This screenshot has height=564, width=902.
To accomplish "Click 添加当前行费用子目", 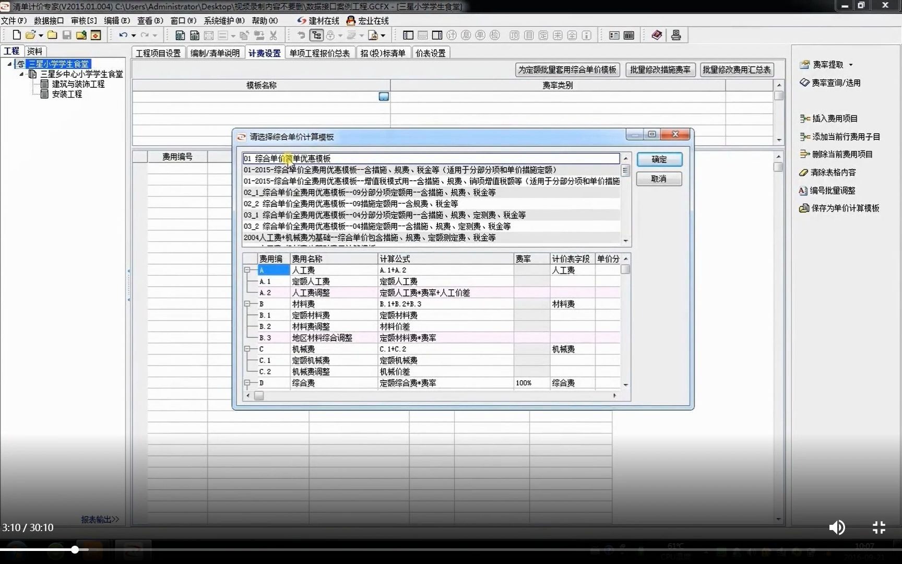I will pyautogui.click(x=840, y=137).
